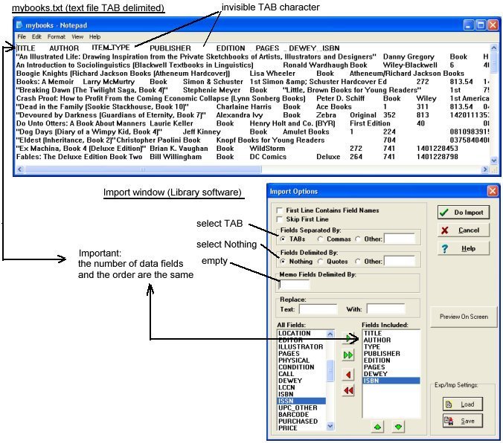This screenshot has height=443, width=503.
Task: Select Nothing under Fields Delimited By
Action: pos(283,262)
